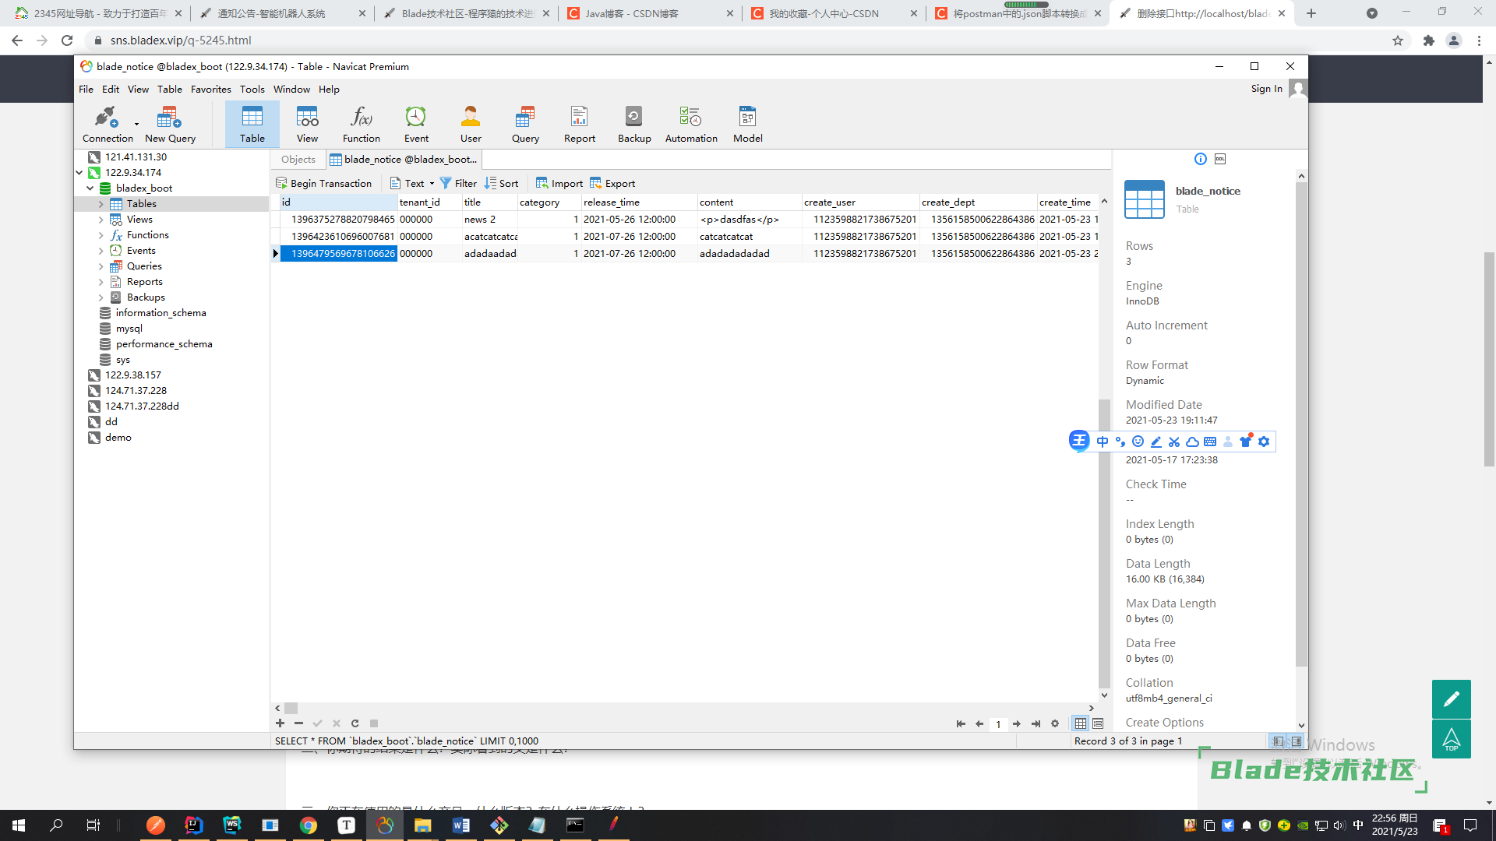Image resolution: width=1496 pixels, height=841 pixels.
Task: Select the information_schema database
Action: pyautogui.click(x=161, y=313)
